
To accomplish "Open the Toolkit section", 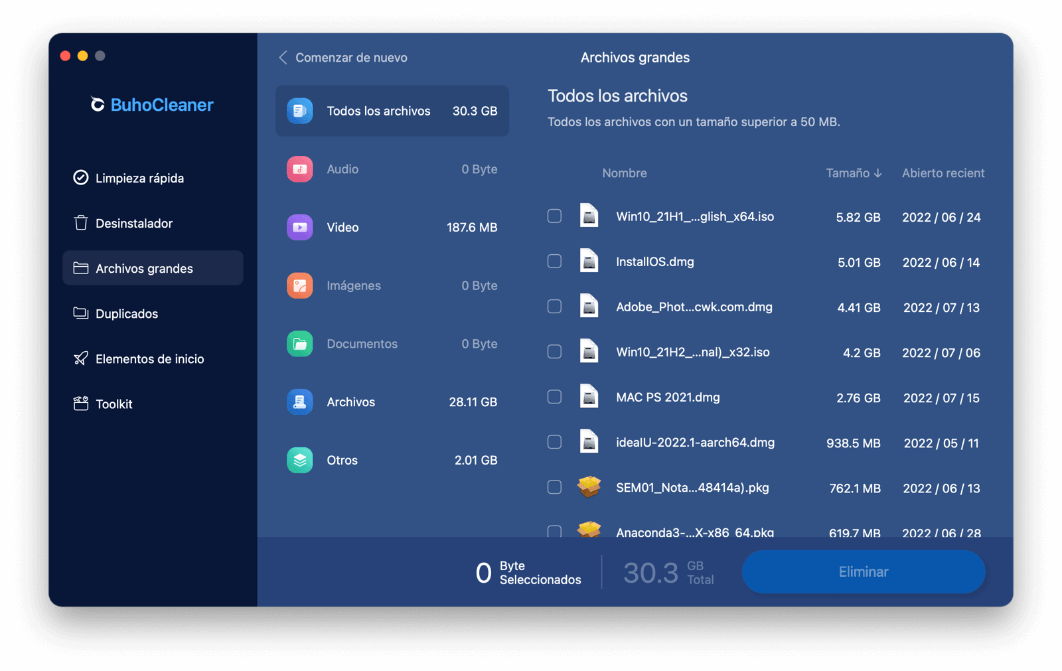I will (153, 404).
